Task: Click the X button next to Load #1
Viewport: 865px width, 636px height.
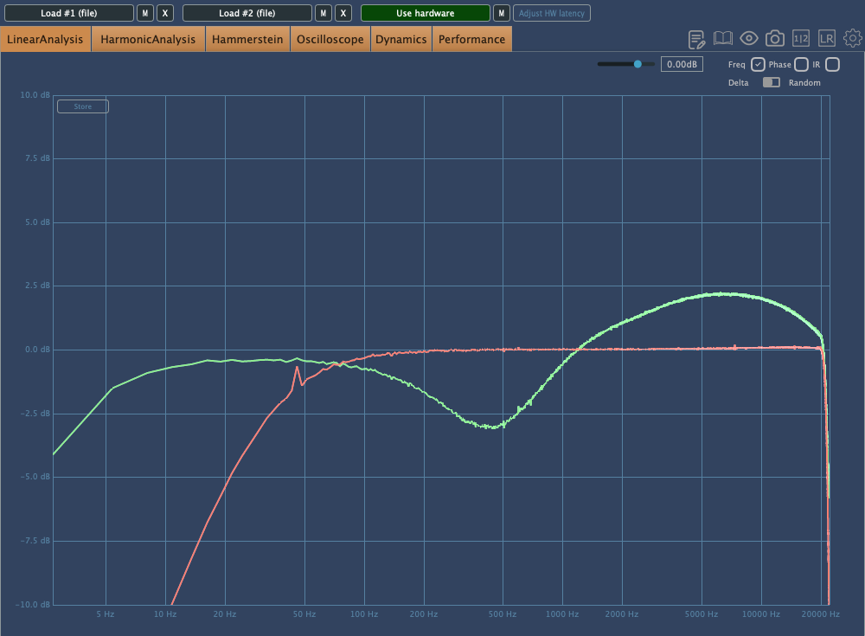Action: coord(166,13)
